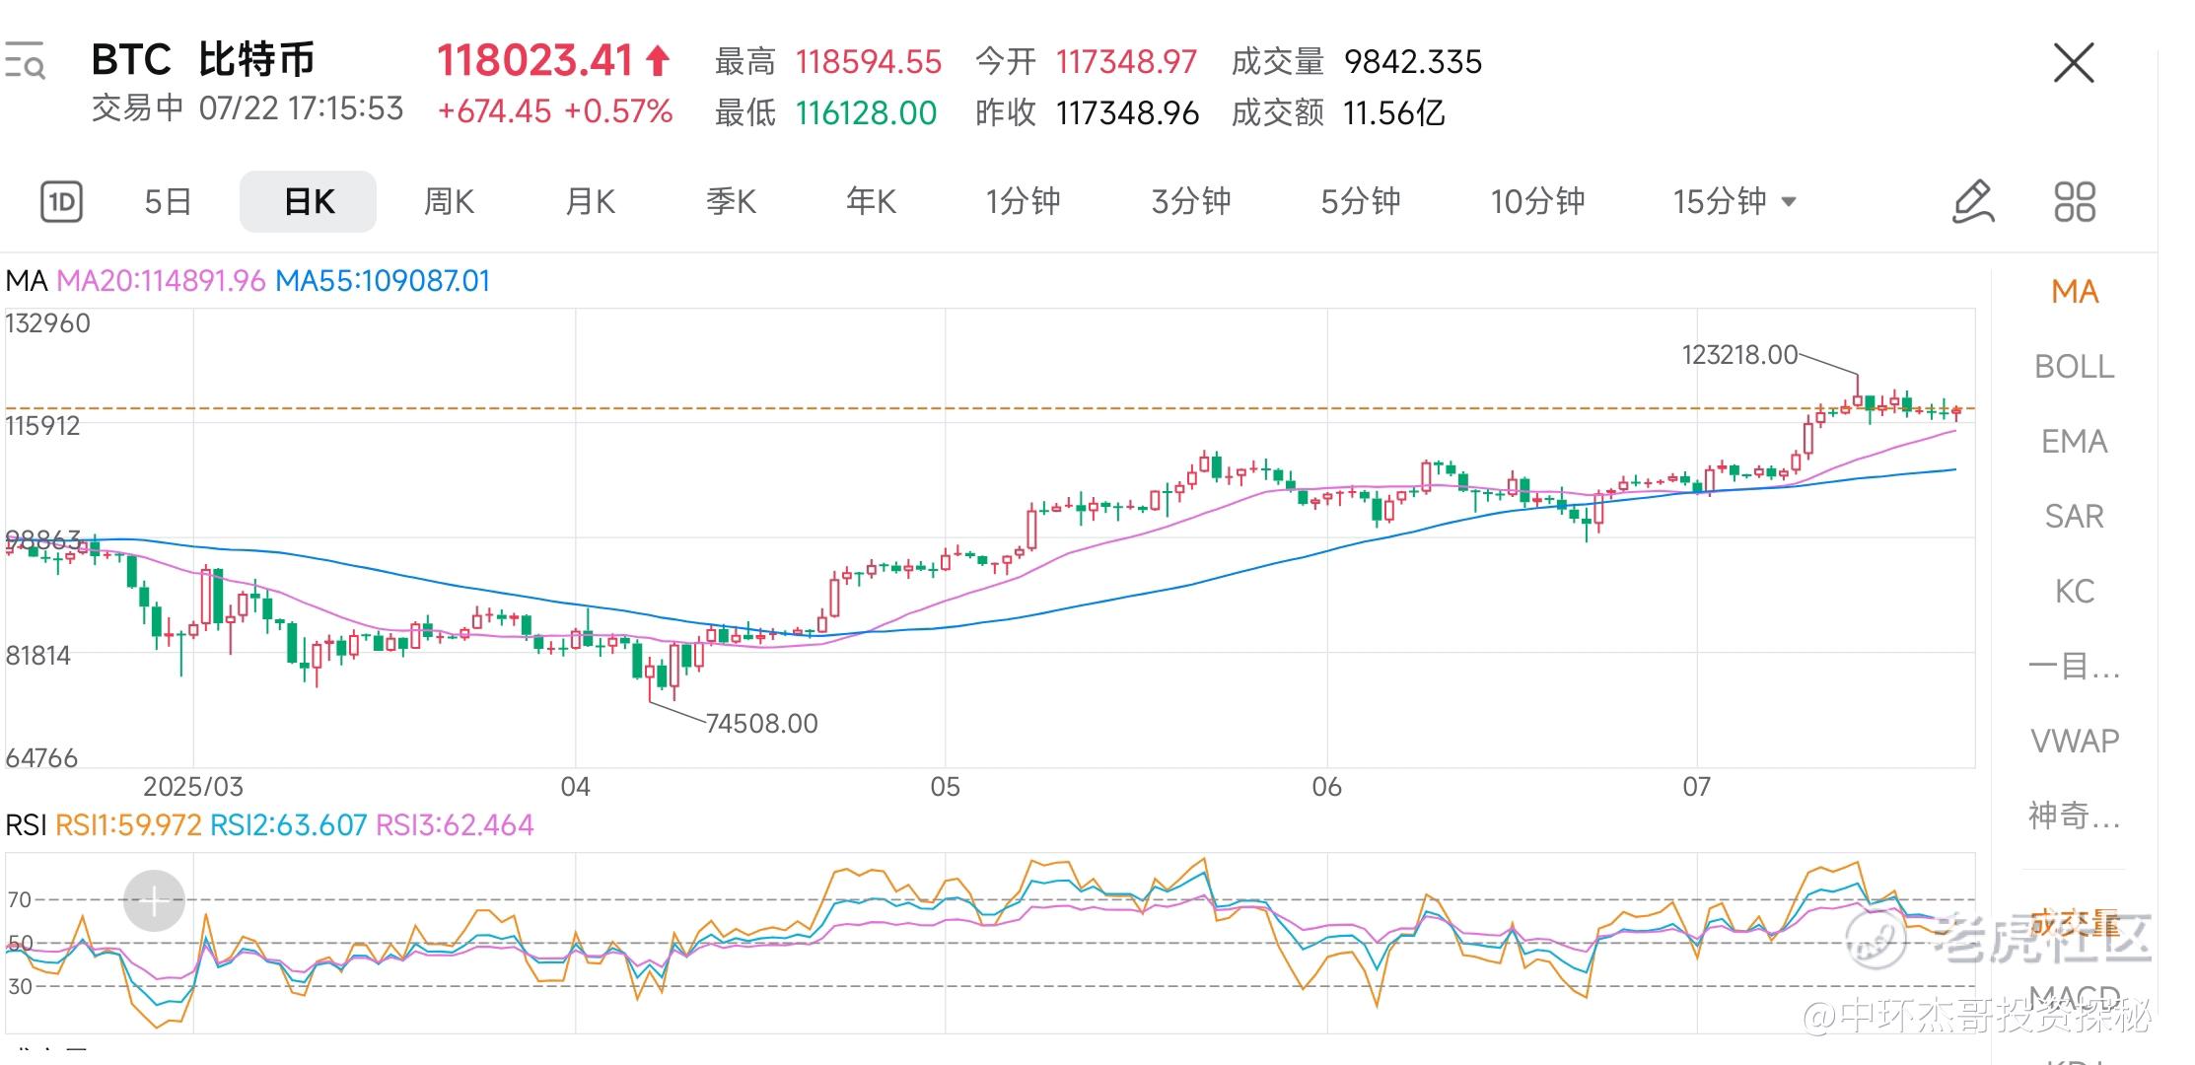Click the MA20 pink legend label
The height and width of the screenshot is (1065, 2195).
[x=161, y=281]
